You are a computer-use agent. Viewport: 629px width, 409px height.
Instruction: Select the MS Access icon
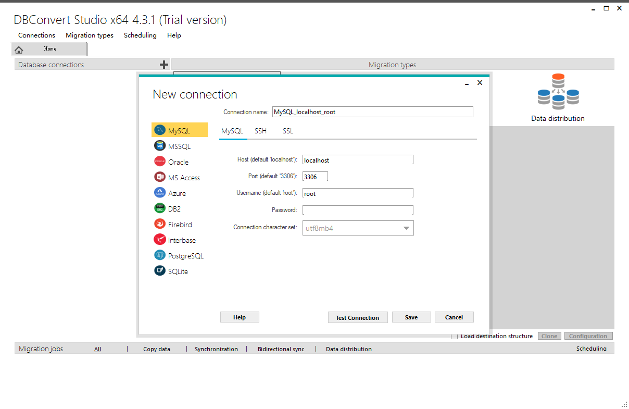(x=160, y=177)
